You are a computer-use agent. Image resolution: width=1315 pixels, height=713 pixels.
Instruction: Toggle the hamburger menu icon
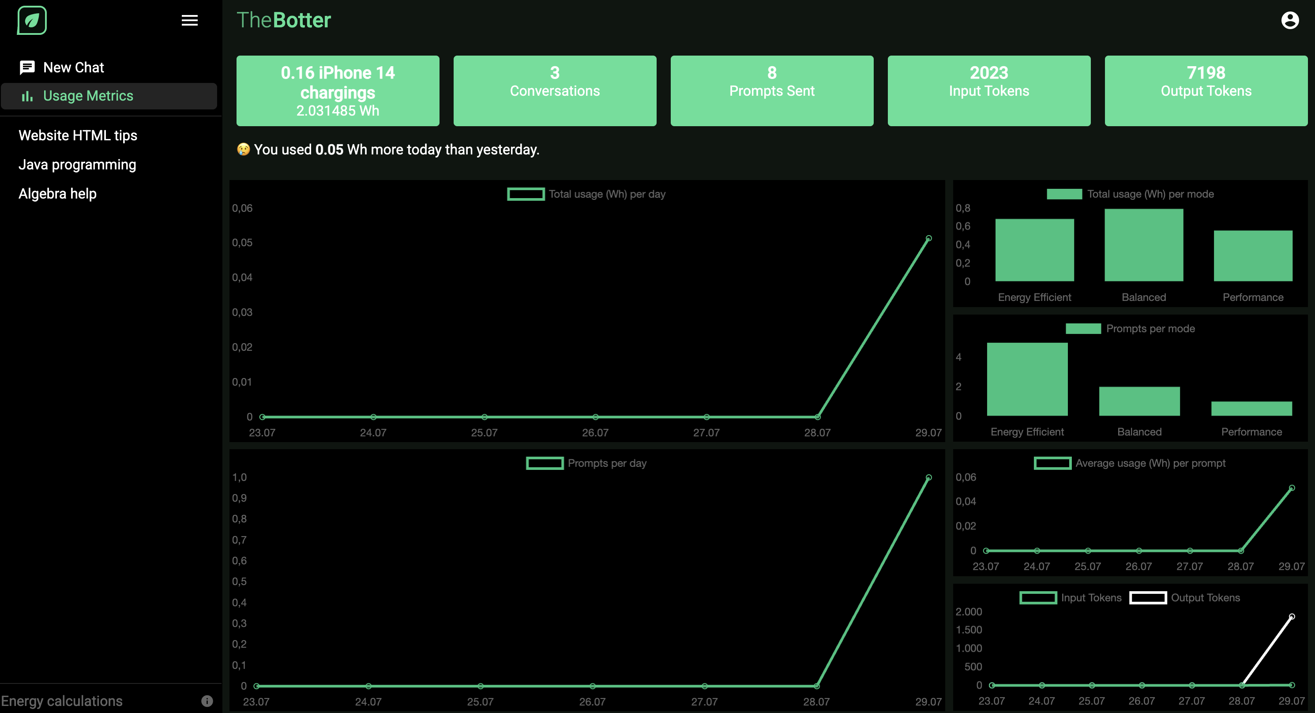[189, 20]
